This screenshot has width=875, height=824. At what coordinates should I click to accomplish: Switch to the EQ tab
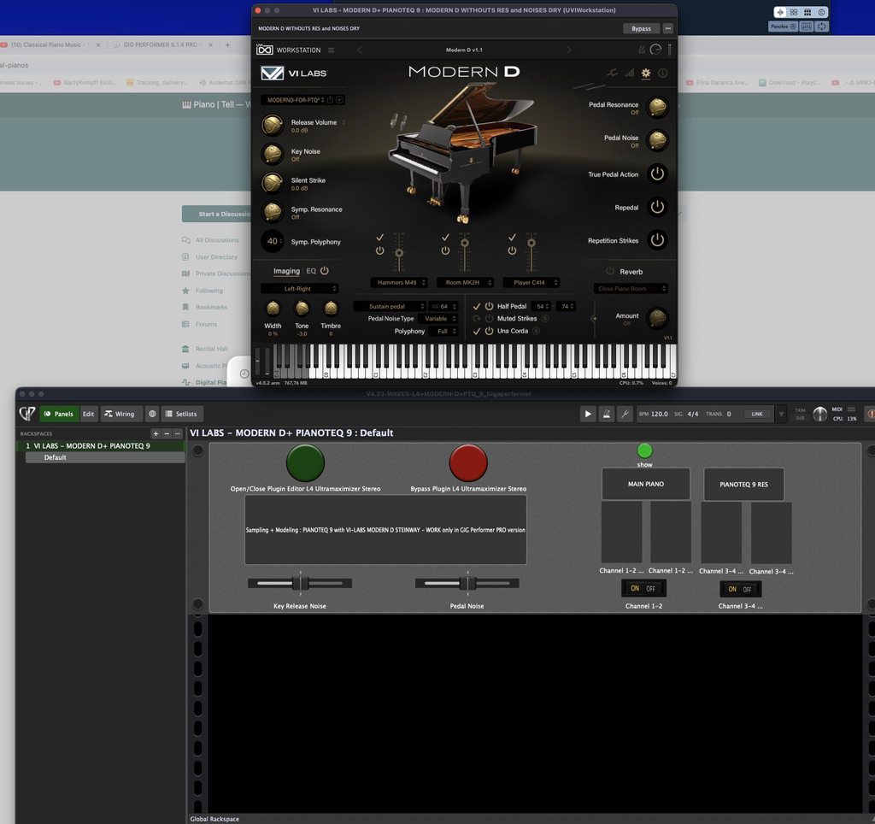(311, 271)
